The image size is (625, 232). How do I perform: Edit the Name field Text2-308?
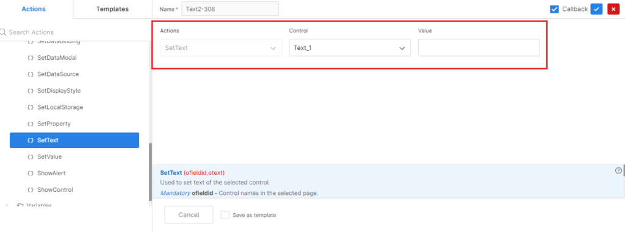[x=230, y=9]
